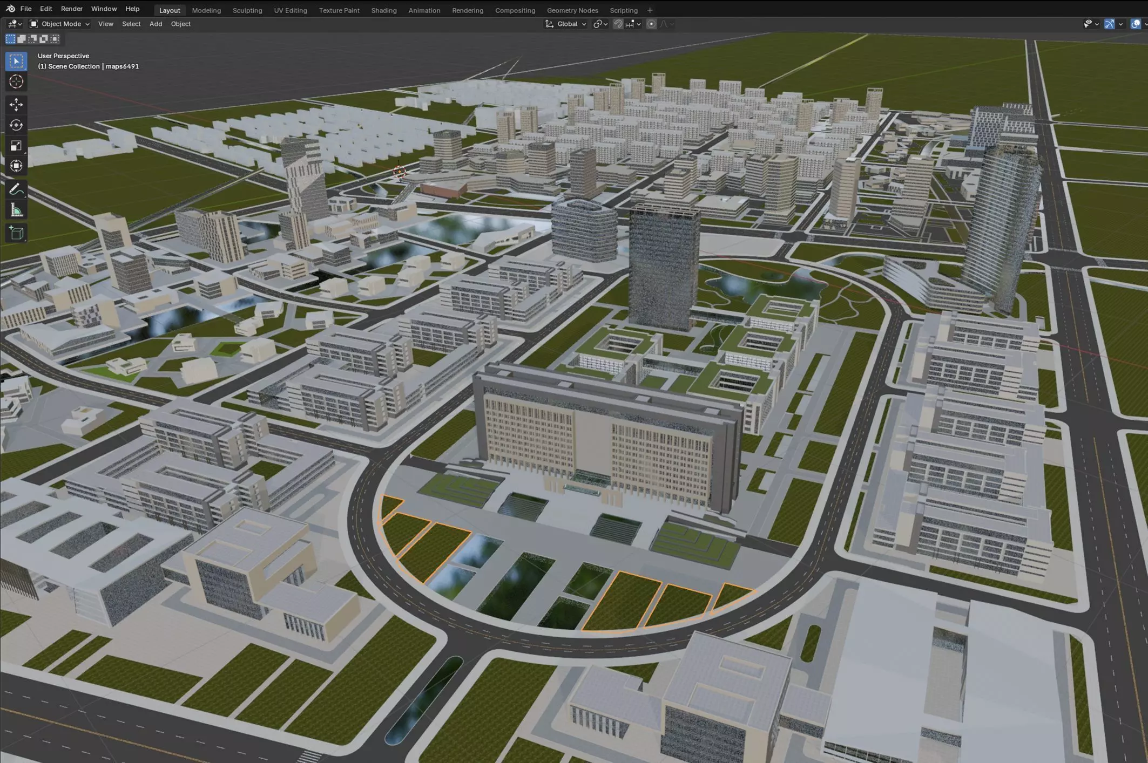
Task: Select the Move tool
Action: pyautogui.click(x=16, y=104)
